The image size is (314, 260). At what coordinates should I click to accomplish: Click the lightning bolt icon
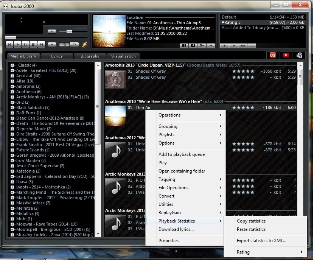pos(84,45)
